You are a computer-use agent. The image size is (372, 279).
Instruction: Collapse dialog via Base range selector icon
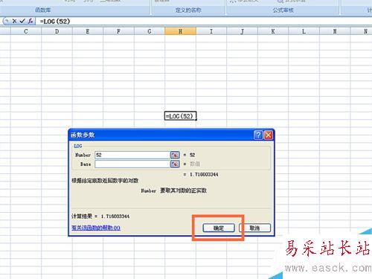click(x=175, y=164)
